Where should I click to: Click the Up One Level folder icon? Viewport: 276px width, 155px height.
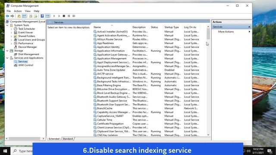[19, 16]
